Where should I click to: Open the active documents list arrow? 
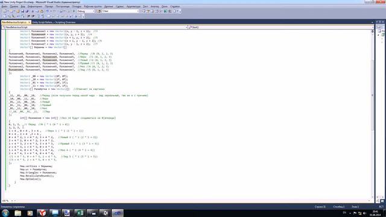(x=372, y=22)
